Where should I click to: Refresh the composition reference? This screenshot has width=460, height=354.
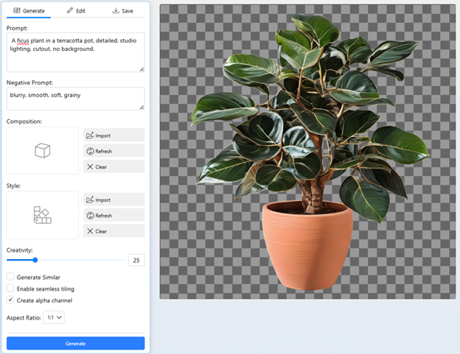click(114, 151)
